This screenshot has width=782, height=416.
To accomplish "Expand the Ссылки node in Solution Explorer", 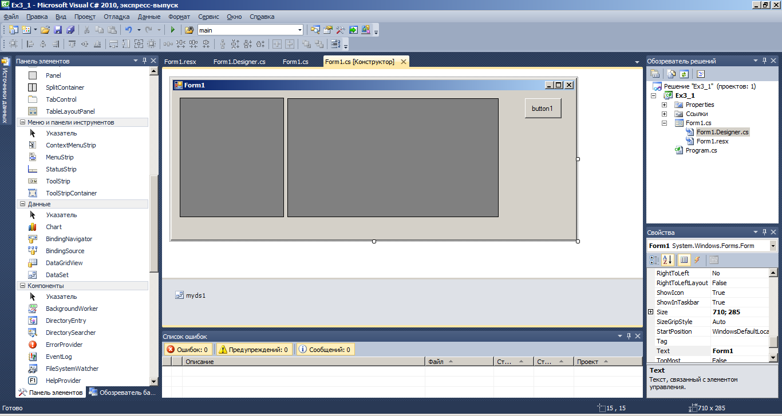I will tap(664, 114).
